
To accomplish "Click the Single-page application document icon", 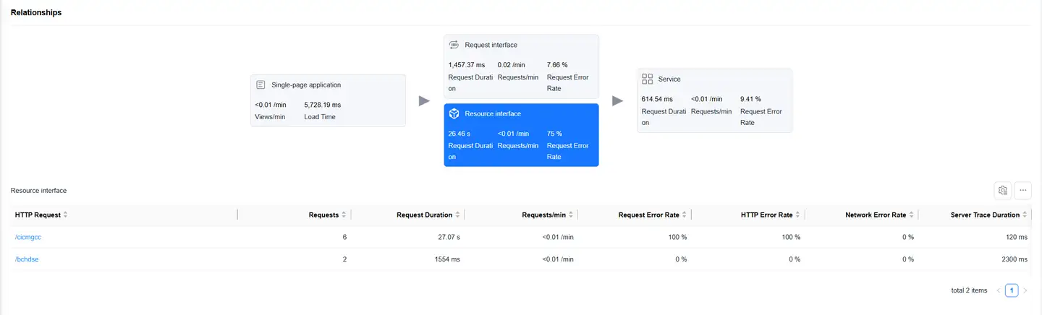I will tap(260, 85).
